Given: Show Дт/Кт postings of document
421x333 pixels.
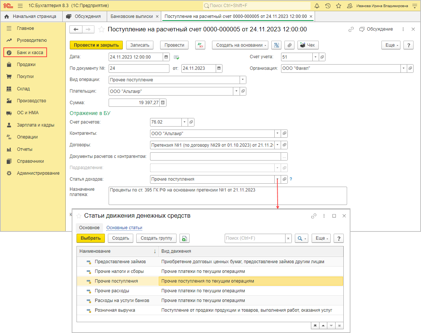Looking at the screenshot, I should [x=200, y=45].
